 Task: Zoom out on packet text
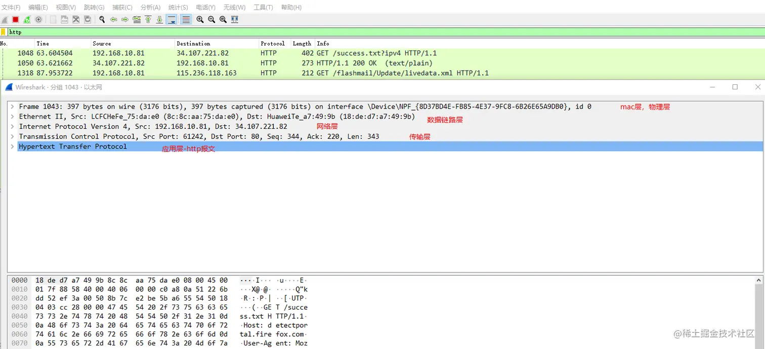pos(211,20)
